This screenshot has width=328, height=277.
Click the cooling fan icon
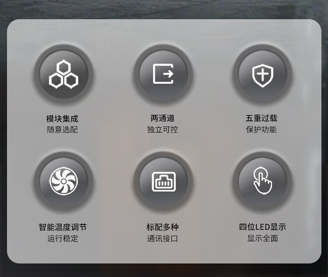[63, 181]
